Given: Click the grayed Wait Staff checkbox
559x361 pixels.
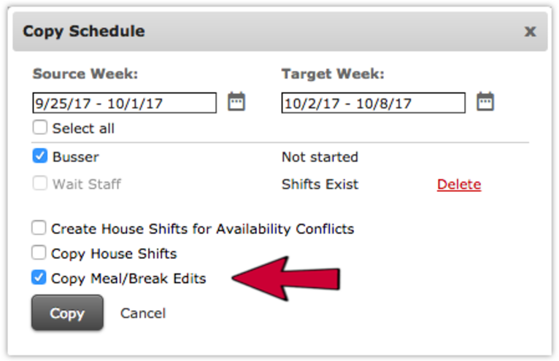Looking at the screenshot, I should point(39,183).
